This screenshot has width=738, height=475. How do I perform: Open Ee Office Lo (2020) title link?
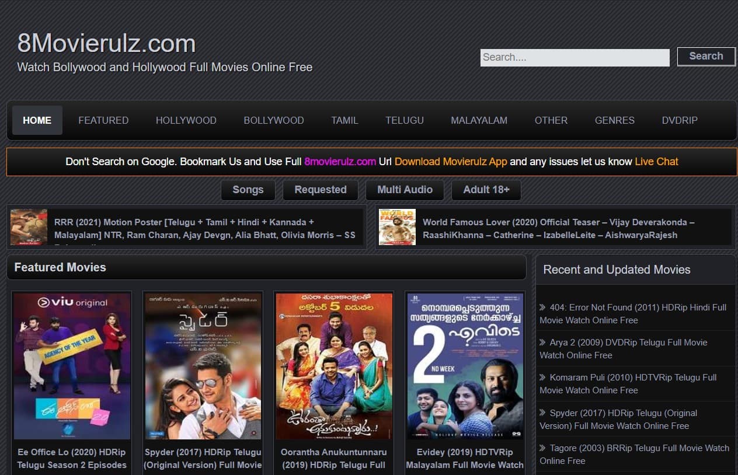[x=72, y=459]
